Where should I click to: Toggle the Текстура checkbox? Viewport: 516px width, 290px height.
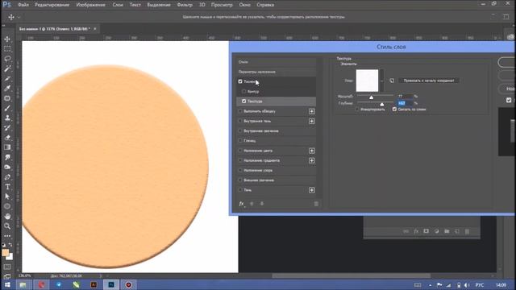tap(243, 101)
